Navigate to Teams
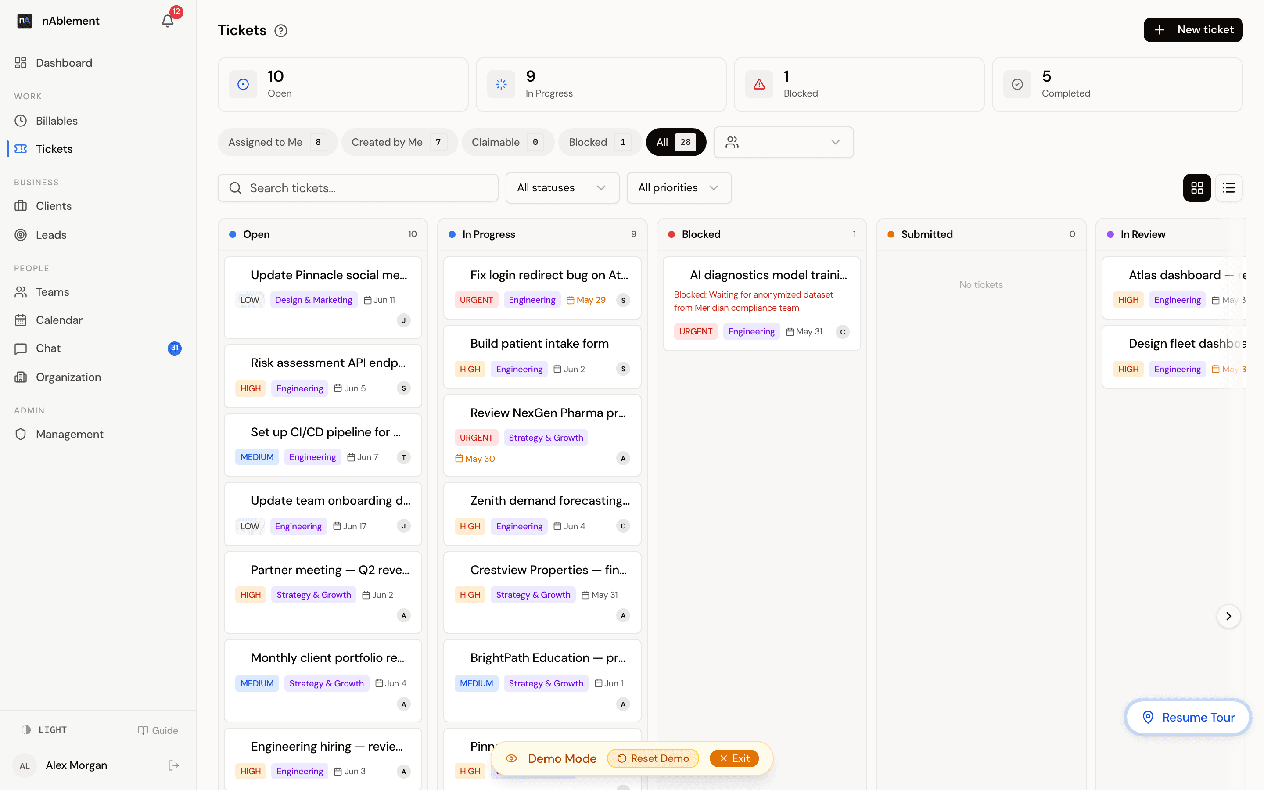Screen dimensions: 1264x790 point(98,291)
